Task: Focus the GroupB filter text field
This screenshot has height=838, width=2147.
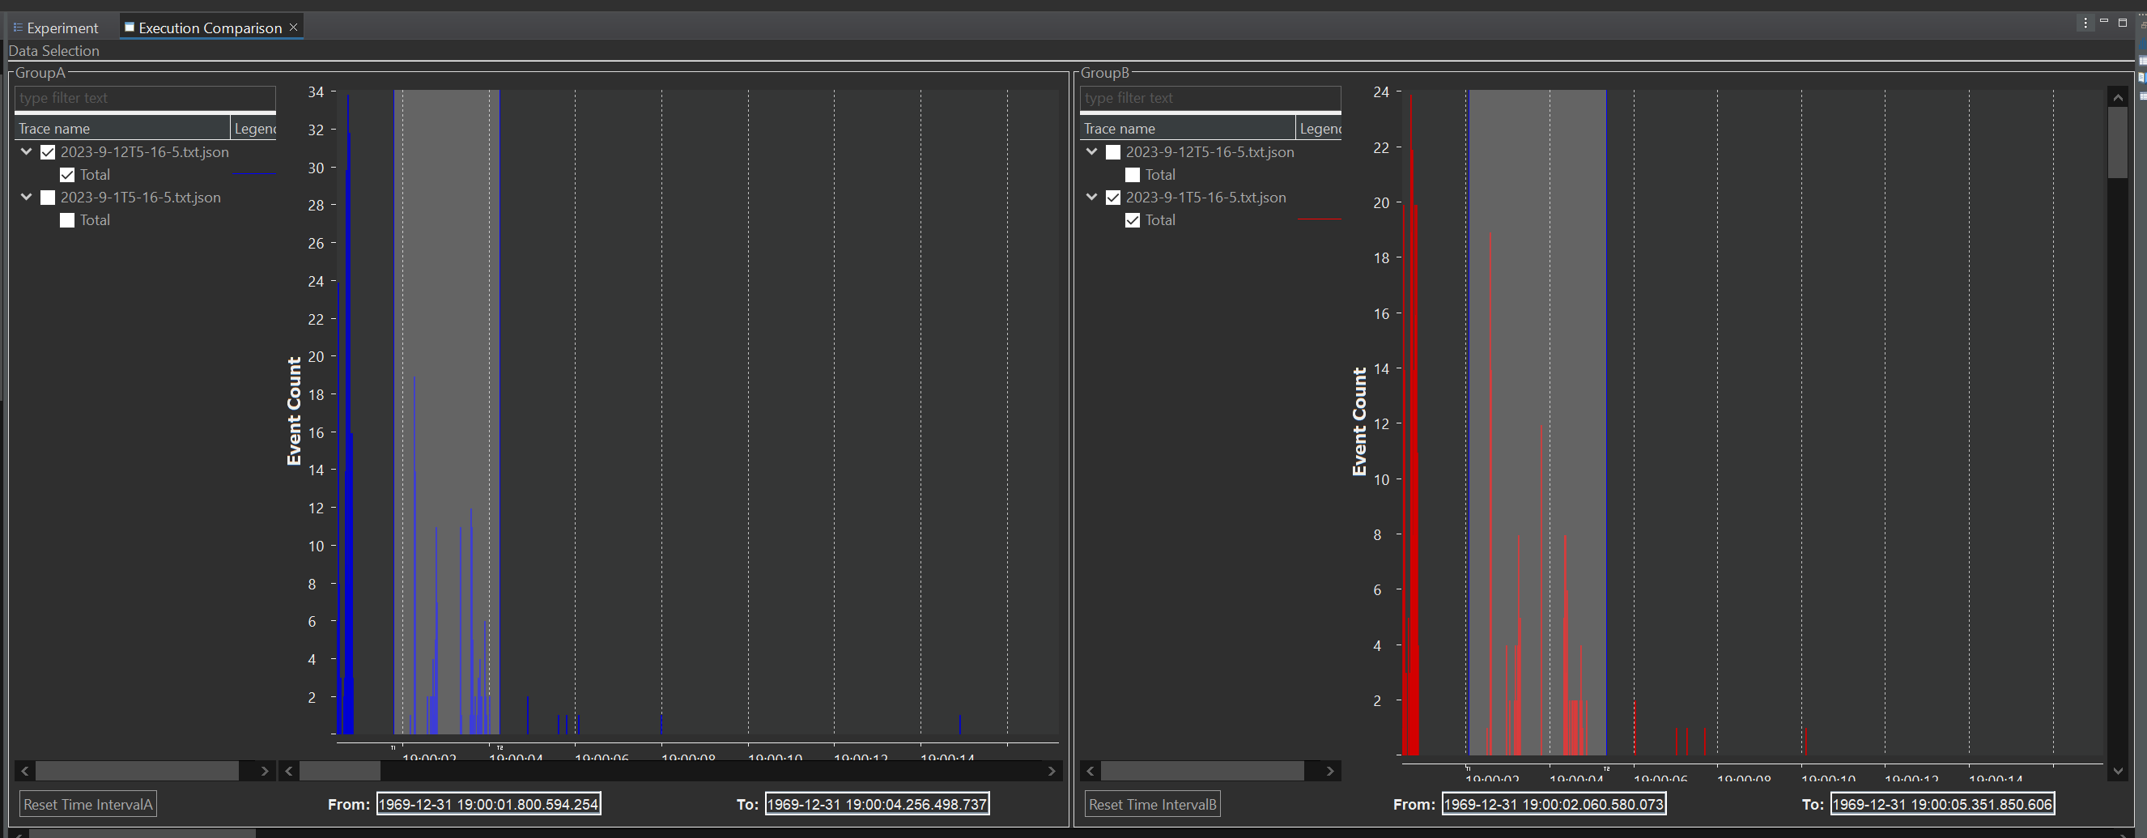Action: pos(1210,97)
